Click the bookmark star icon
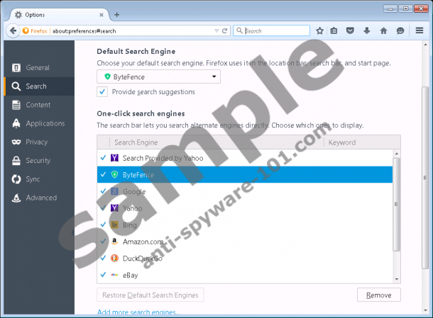Screen dimensions: 433x318 [320, 30]
